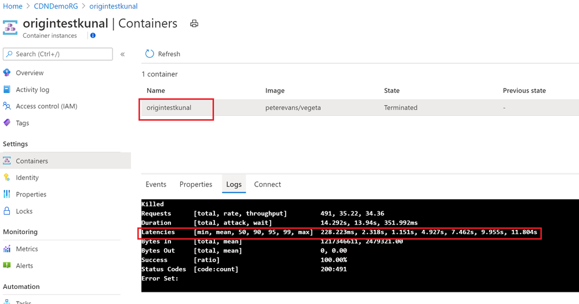This screenshot has height=304, width=579.
Task: Click the Activity log icon
Action: tap(7, 89)
